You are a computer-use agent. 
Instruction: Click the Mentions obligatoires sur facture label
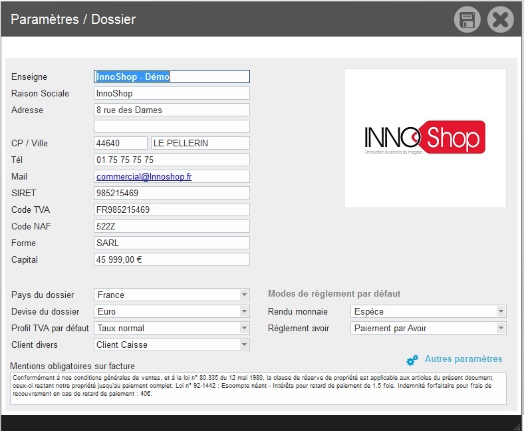72,366
